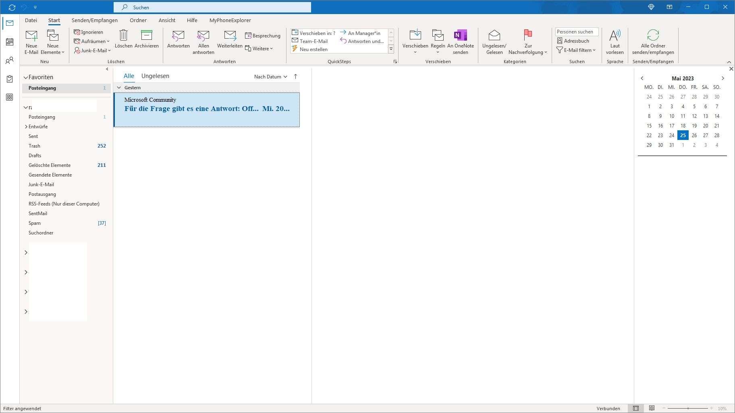The height and width of the screenshot is (413, 735).
Task: Open E-Mail filtern dropdown
Action: pyautogui.click(x=576, y=50)
